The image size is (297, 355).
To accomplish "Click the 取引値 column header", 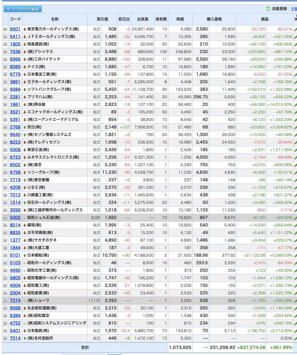I will click(102, 19).
